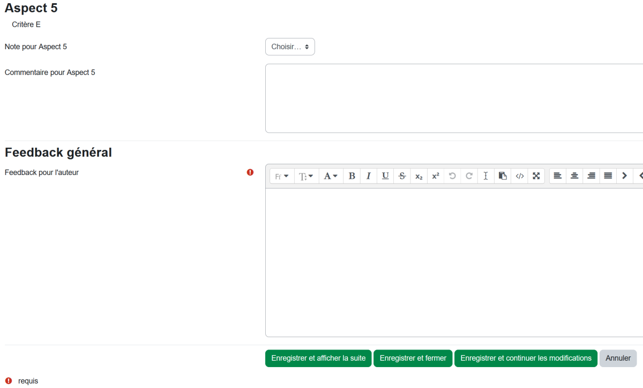Click the superscript button
Screen dimensions: 643x388
(436, 176)
